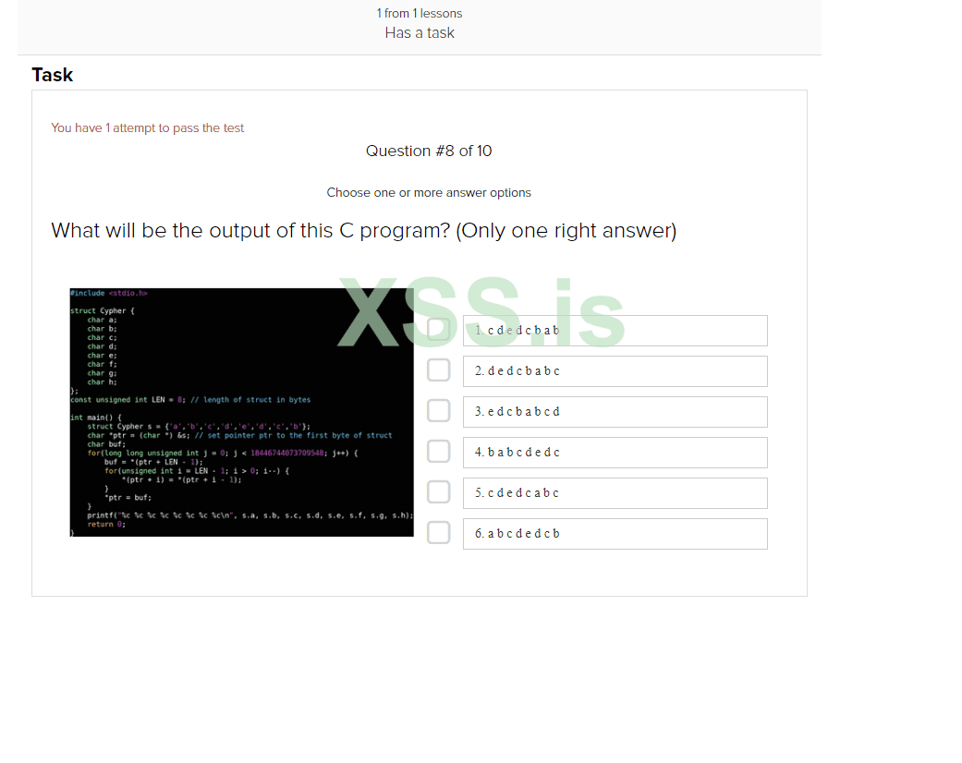
Task: Select answer option "e d c b a b c d"
Action: pyautogui.click(x=615, y=411)
